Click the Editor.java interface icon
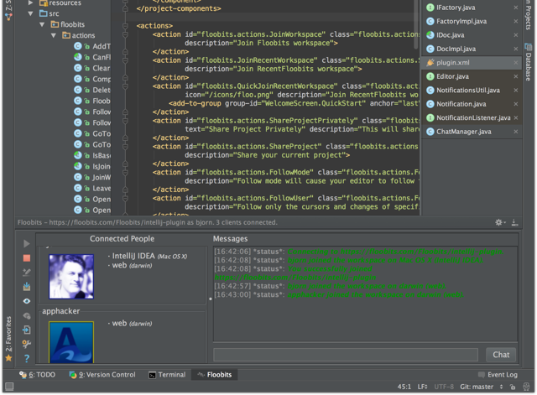 tap(430, 76)
